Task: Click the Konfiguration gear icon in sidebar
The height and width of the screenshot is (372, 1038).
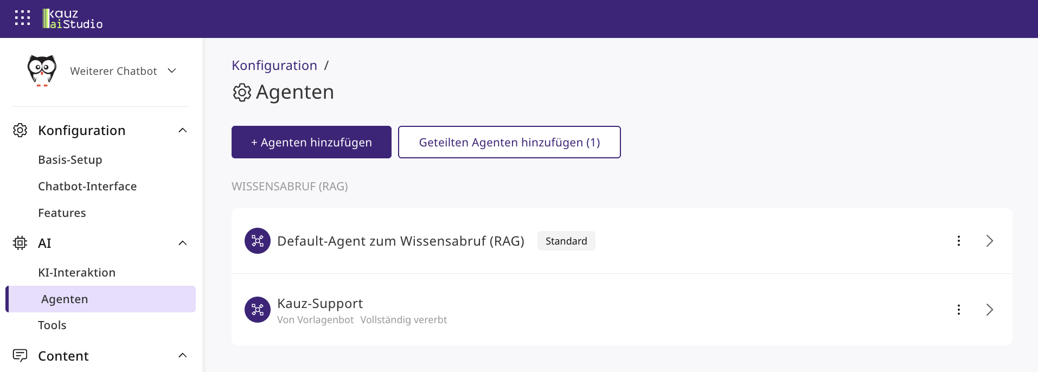Action: pos(20,130)
